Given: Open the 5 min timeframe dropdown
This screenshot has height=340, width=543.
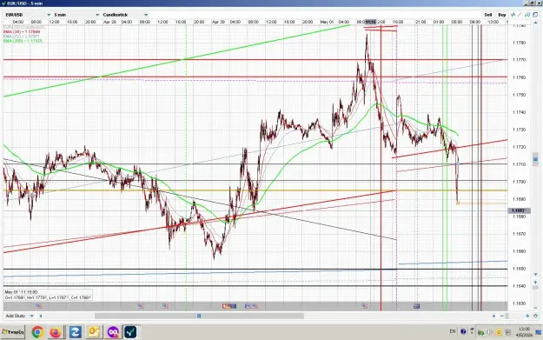Looking at the screenshot, I should [76, 15].
